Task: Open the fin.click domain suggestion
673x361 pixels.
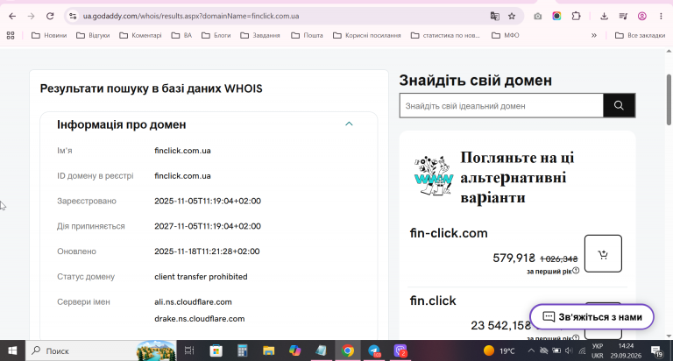Action: click(x=433, y=301)
